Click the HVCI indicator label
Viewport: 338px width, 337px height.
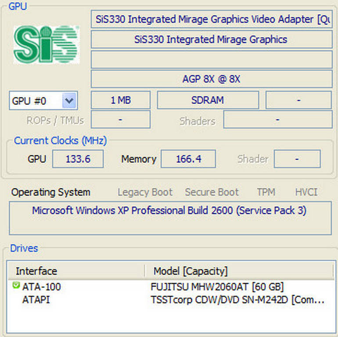(306, 192)
